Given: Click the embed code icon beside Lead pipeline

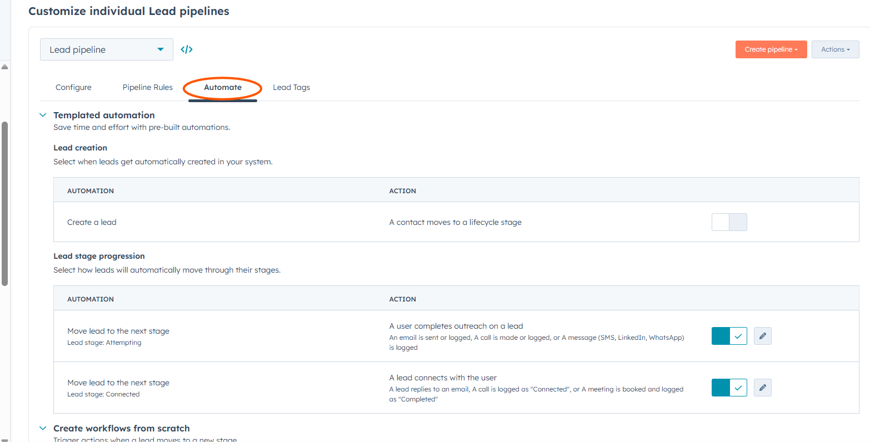Looking at the screenshot, I should (x=187, y=49).
